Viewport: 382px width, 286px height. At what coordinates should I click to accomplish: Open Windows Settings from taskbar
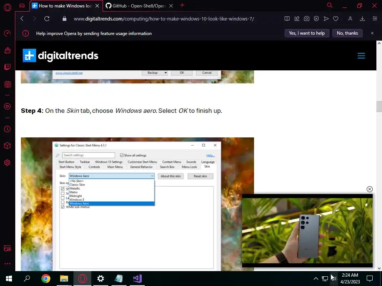coord(101,279)
